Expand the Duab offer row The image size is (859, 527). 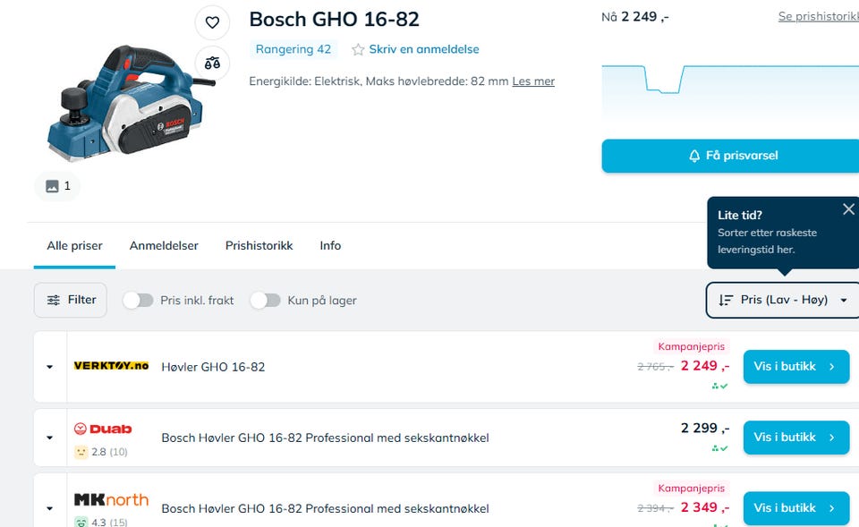(50, 438)
